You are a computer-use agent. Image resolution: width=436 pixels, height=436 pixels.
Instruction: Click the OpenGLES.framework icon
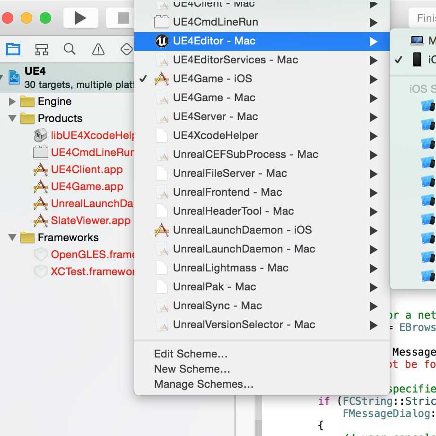(x=41, y=254)
